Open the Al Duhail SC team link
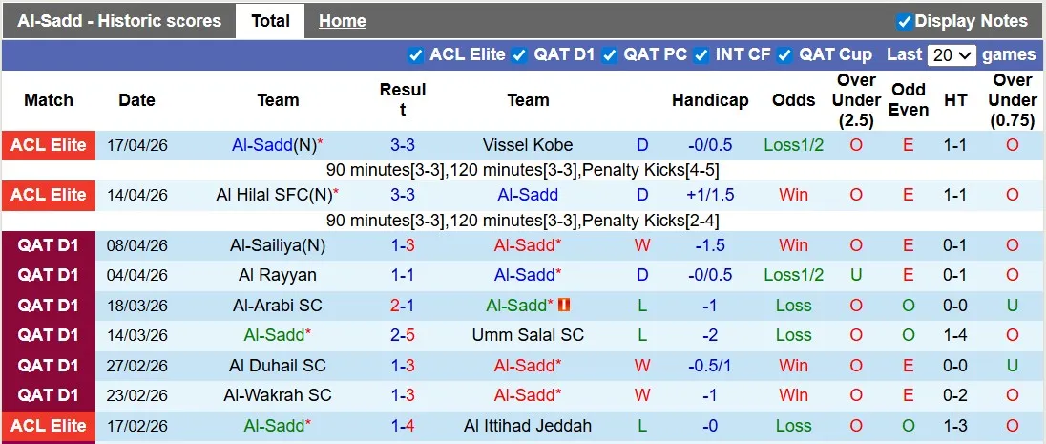Screen dimensions: 1046x444 (277, 366)
